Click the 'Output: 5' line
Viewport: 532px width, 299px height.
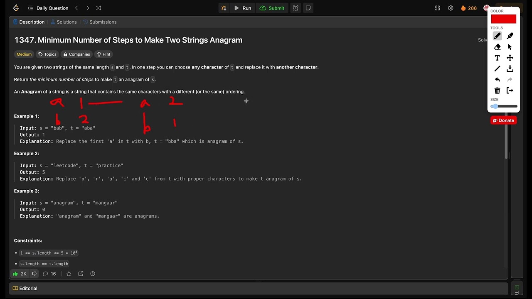tap(32, 172)
